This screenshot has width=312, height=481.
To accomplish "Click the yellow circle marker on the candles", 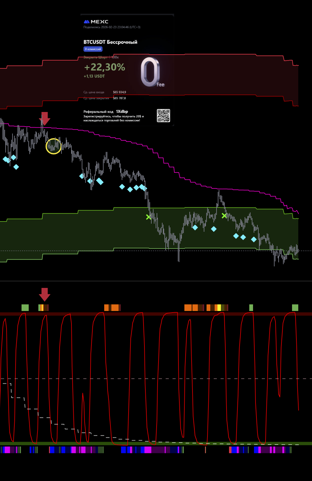I will 54,146.
